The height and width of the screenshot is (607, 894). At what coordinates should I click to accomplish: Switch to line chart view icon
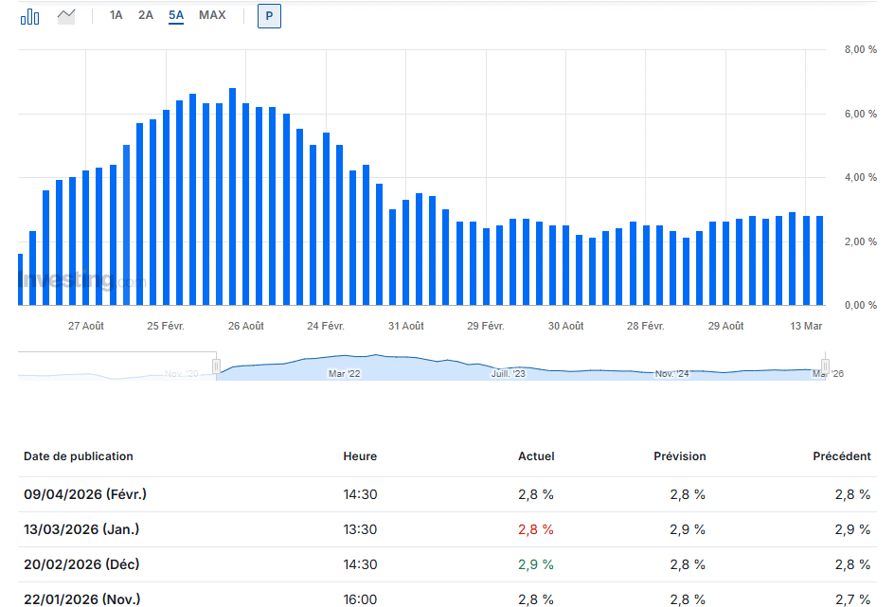tap(66, 16)
